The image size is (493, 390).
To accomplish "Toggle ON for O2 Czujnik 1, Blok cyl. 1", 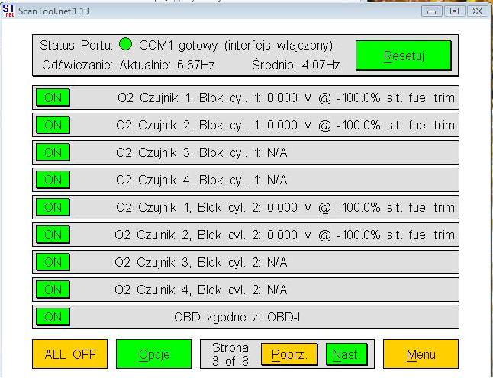I will coord(53,97).
